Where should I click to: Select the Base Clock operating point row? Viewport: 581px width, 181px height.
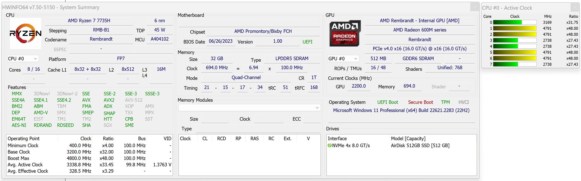coord(89,152)
